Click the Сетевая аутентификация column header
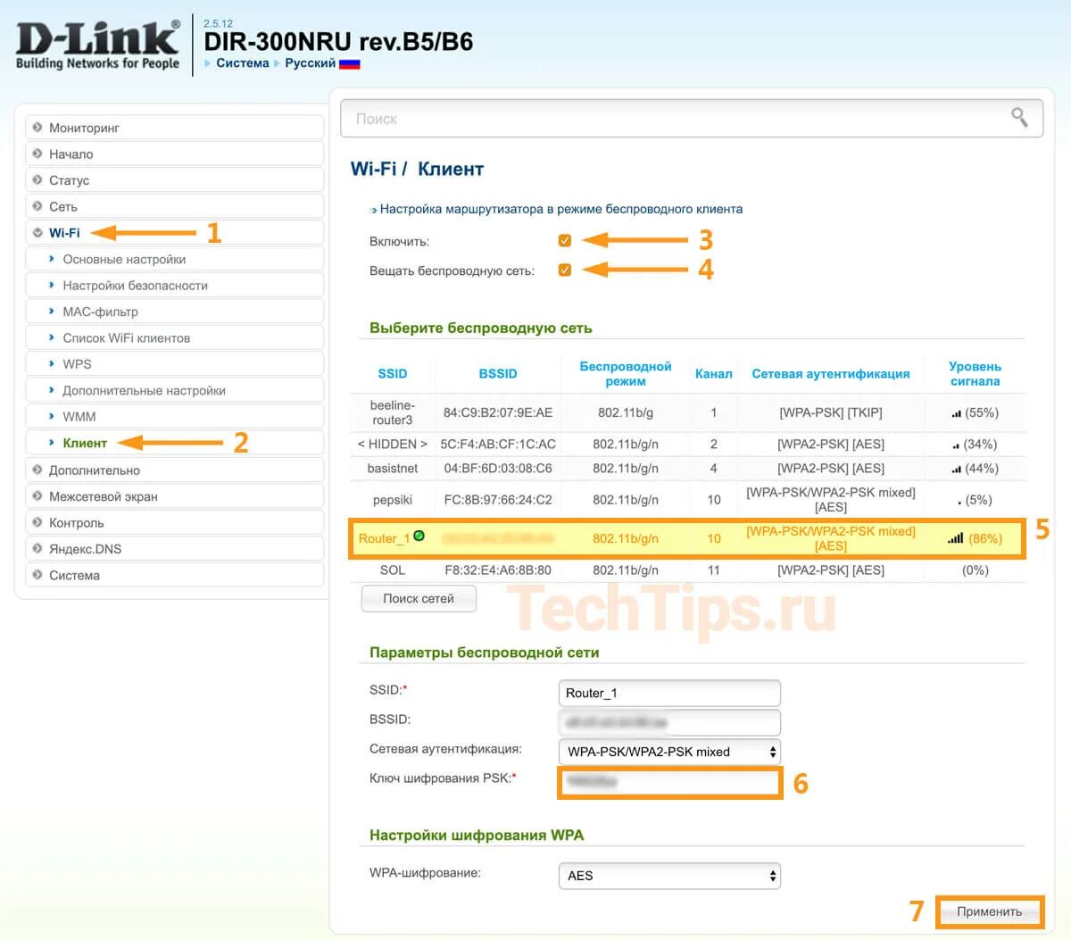 831,373
